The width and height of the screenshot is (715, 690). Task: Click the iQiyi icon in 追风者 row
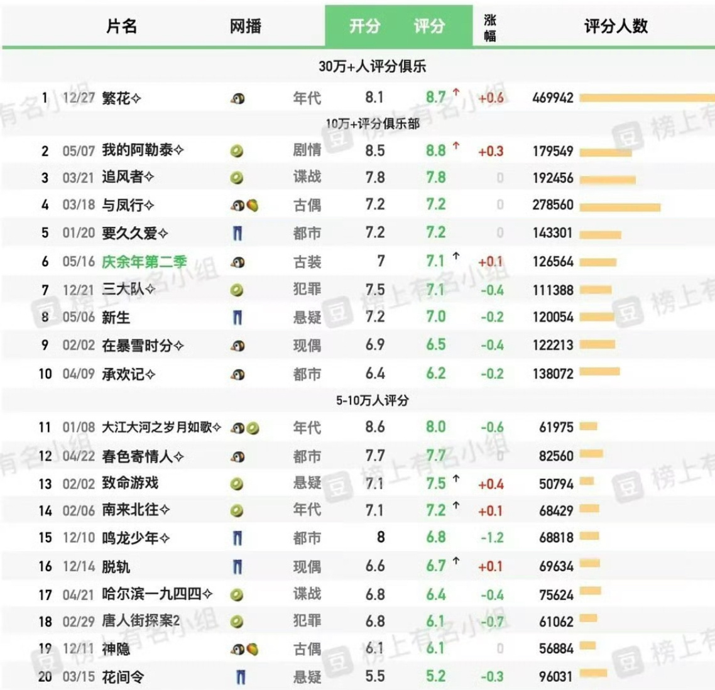point(237,178)
